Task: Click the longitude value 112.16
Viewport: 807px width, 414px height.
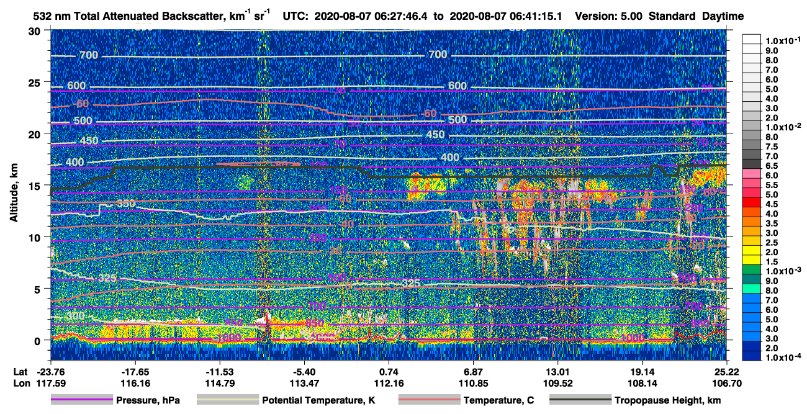Action: pos(389,383)
